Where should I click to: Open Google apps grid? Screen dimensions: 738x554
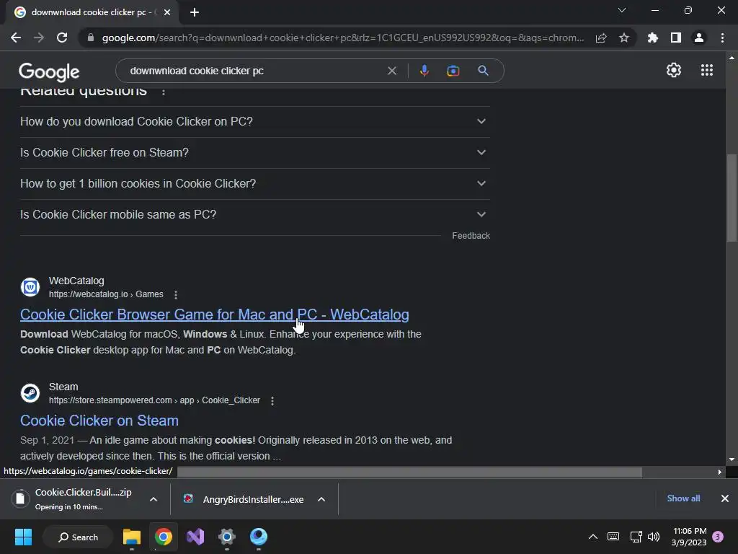pyautogui.click(x=706, y=70)
